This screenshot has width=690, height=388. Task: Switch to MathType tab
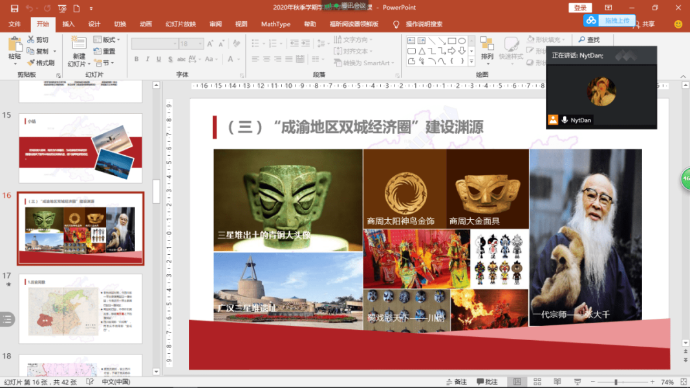pos(276,24)
